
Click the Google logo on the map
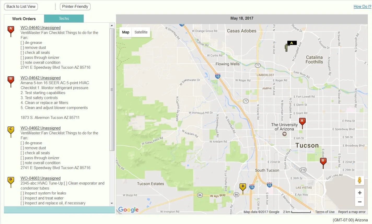tap(128, 210)
